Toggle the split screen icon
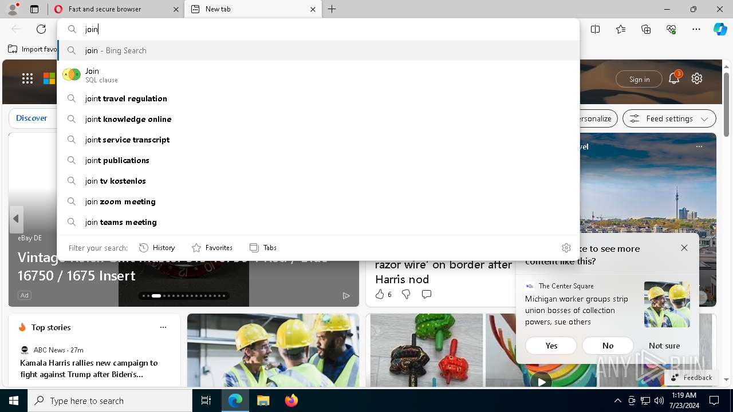Image resolution: width=733 pixels, height=412 pixels. (x=596, y=29)
